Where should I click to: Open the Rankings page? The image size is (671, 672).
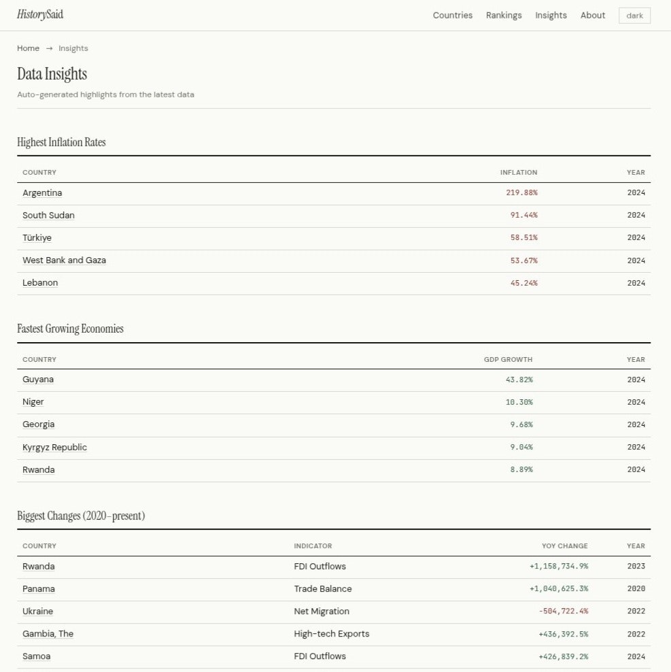tap(504, 15)
